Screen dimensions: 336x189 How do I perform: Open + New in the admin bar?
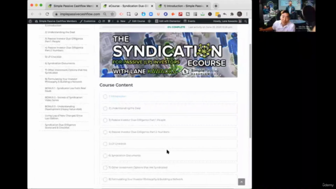click(121, 21)
